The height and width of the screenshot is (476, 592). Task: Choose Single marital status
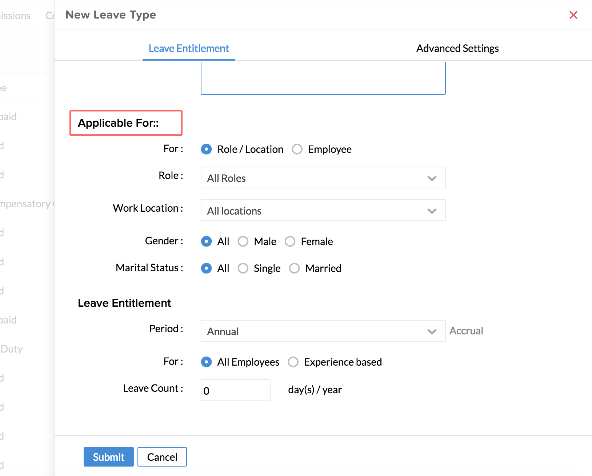pos(243,268)
